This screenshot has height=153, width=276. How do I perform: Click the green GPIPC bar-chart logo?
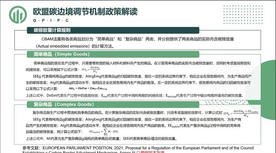18,15
